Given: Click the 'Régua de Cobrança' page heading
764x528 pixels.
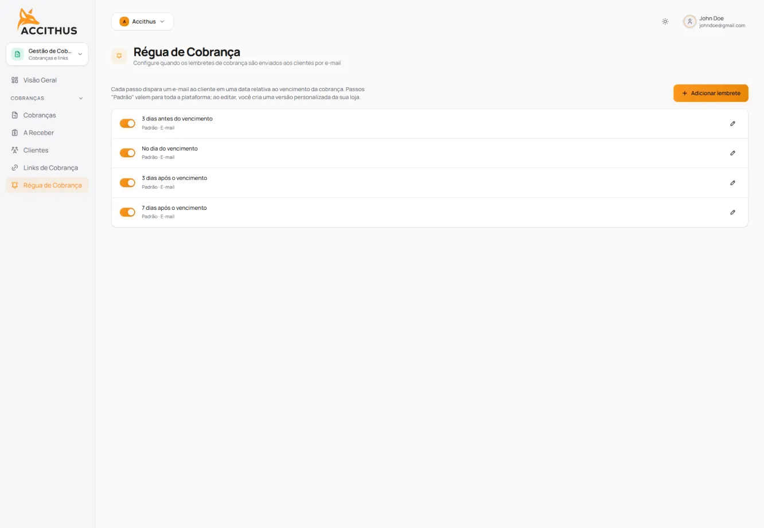Looking at the screenshot, I should point(187,52).
